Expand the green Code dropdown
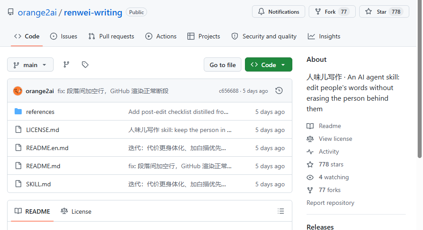Screen dimensions: 423x230 (x=268, y=64)
